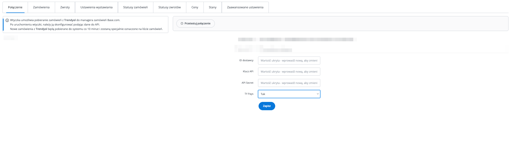Screen dimensions: 513x167
Task: Open the Zamówienia tab
Action: 41,7
